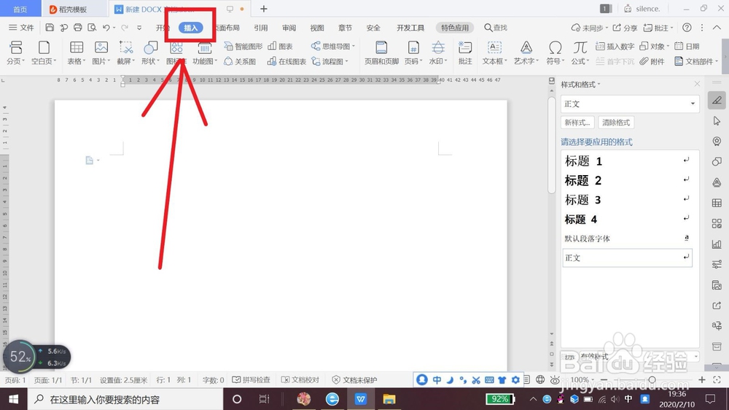Toggle 文档未保护 document protection status

[x=355, y=380]
